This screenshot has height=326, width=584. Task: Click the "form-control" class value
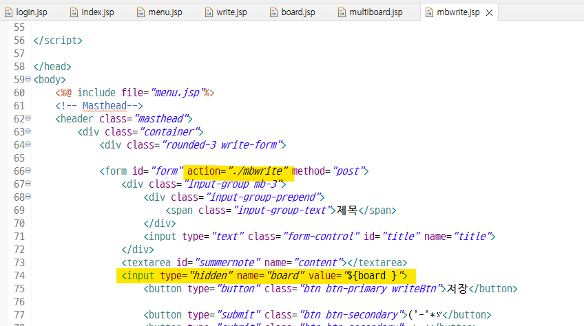[321, 237]
